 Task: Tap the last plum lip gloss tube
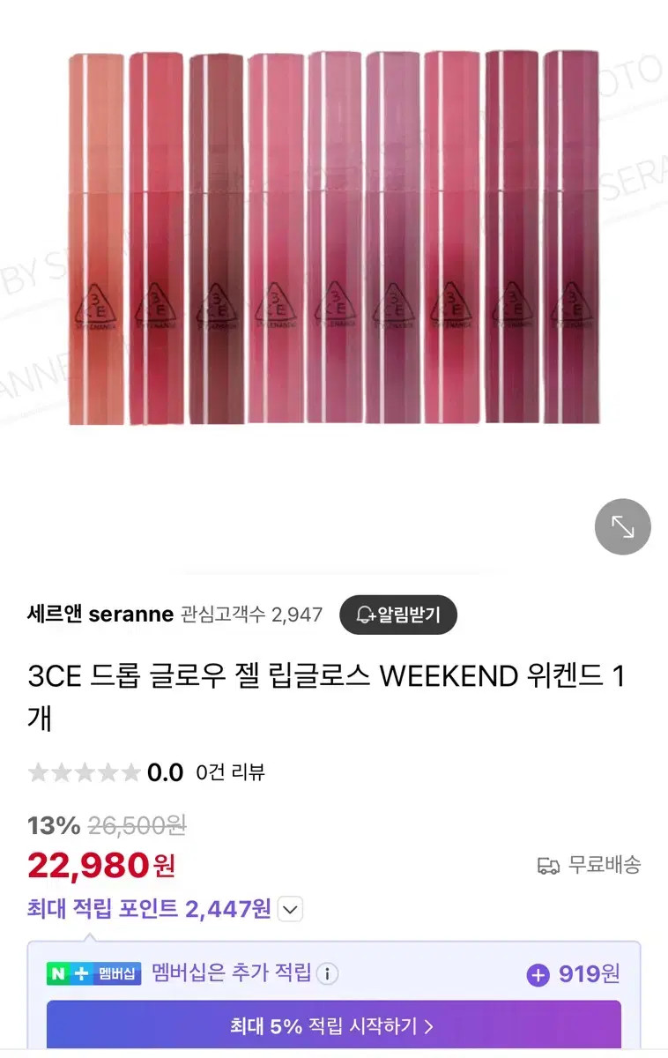click(572, 238)
